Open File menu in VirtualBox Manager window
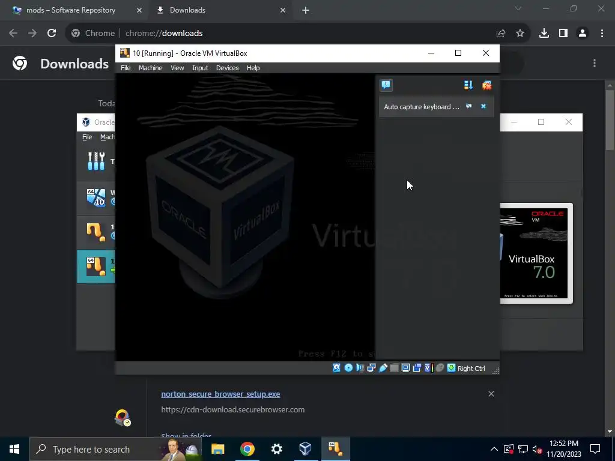 pos(87,137)
